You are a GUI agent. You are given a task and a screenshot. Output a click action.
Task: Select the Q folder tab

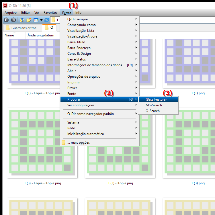(49, 28)
